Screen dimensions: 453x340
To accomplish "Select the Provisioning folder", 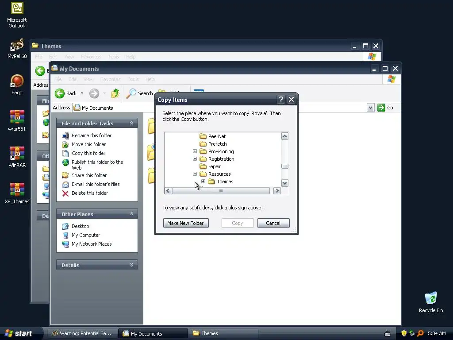I will pyautogui.click(x=217, y=151).
